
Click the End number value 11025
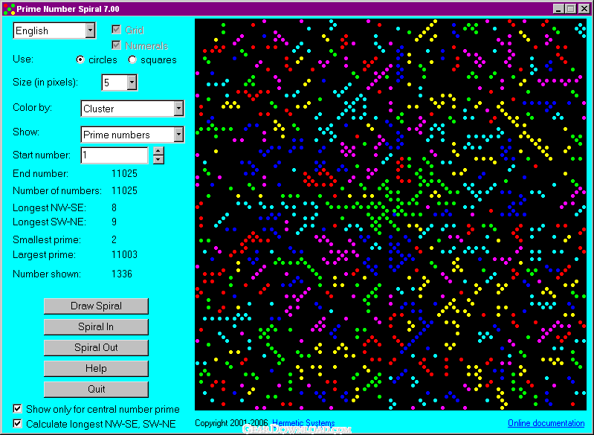[124, 174]
